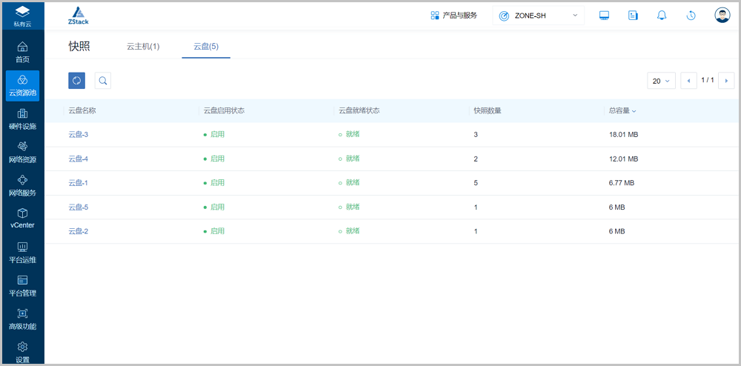Click the search magnifier button
The height and width of the screenshot is (366, 741).
point(102,81)
